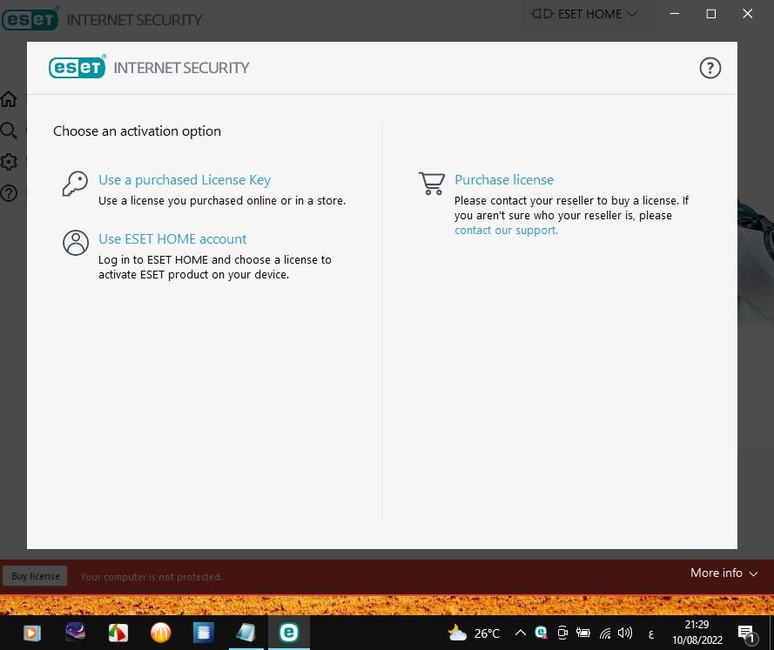The image size is (774, 650).
Task: Click the ESET HOME account person icon
Action: click(76, 243)
